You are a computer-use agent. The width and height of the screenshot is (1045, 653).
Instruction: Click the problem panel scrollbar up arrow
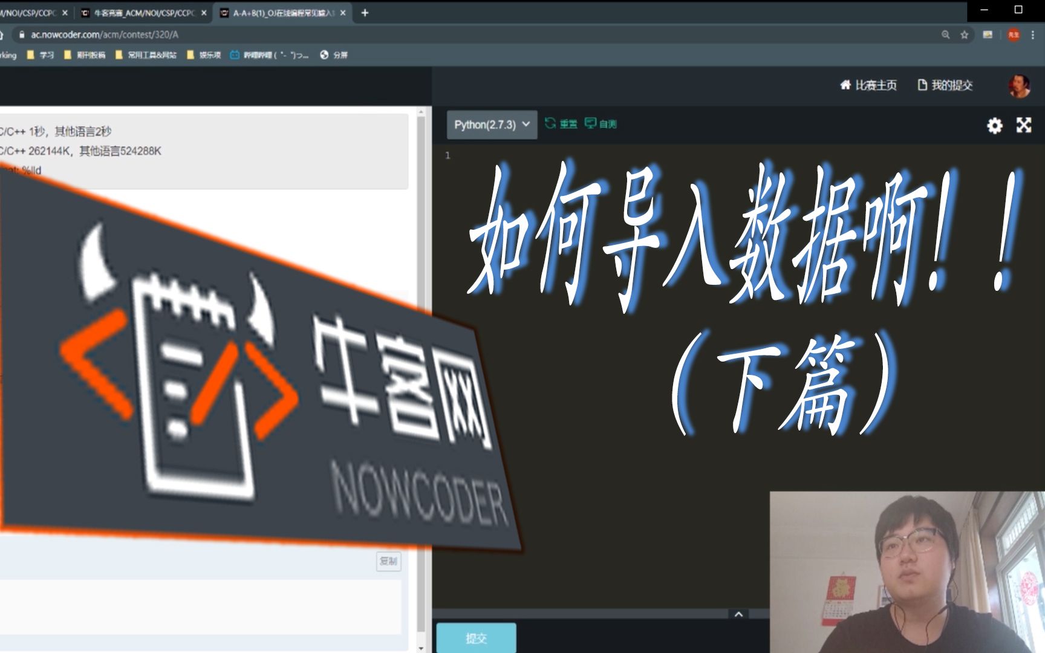tap(422, 112)
